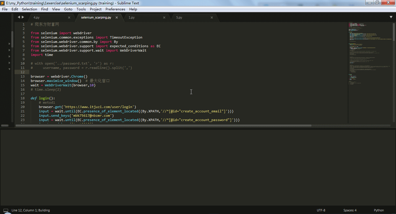
Task: Open the Project menu
Action: click(96, 9)
